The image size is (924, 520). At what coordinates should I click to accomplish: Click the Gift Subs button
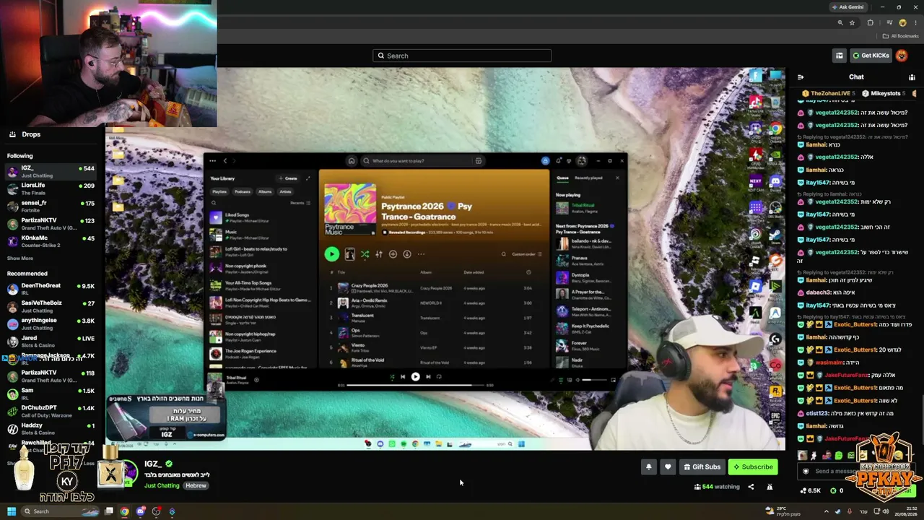(x=702, y=467)
